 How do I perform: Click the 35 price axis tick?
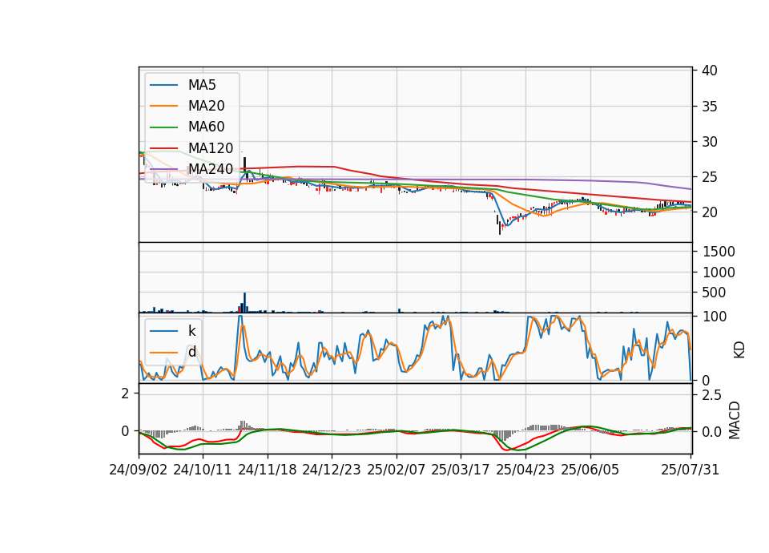point(709,107)
